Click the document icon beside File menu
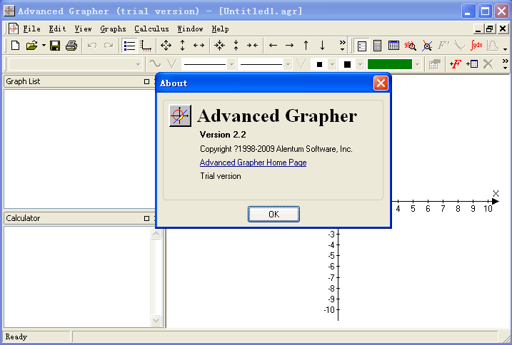This screenshot has height=345, width=512. (x=14, y=29)
